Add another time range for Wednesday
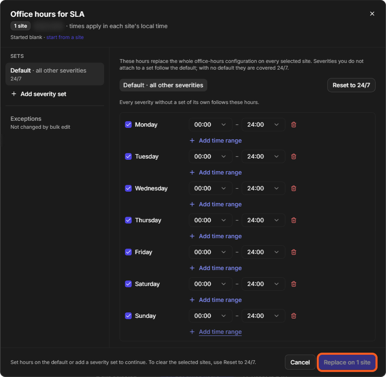 click(x=216, y=204)
